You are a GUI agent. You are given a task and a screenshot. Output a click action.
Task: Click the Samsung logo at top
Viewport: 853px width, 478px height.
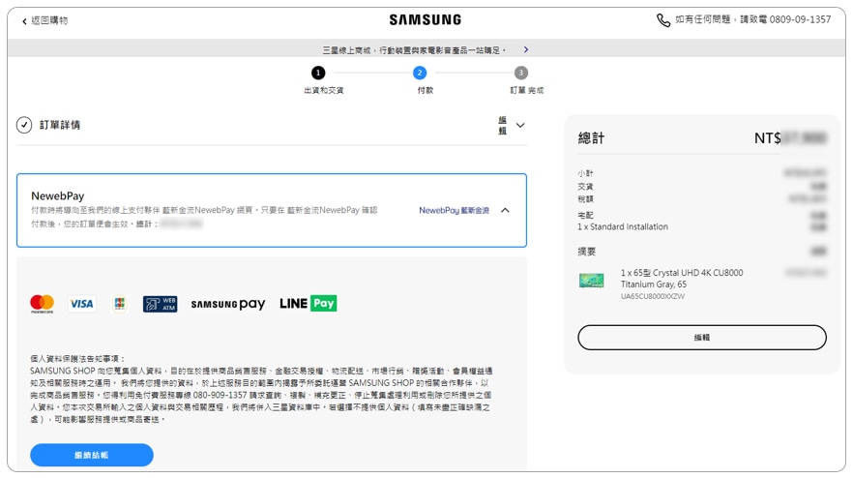(426, 19)
